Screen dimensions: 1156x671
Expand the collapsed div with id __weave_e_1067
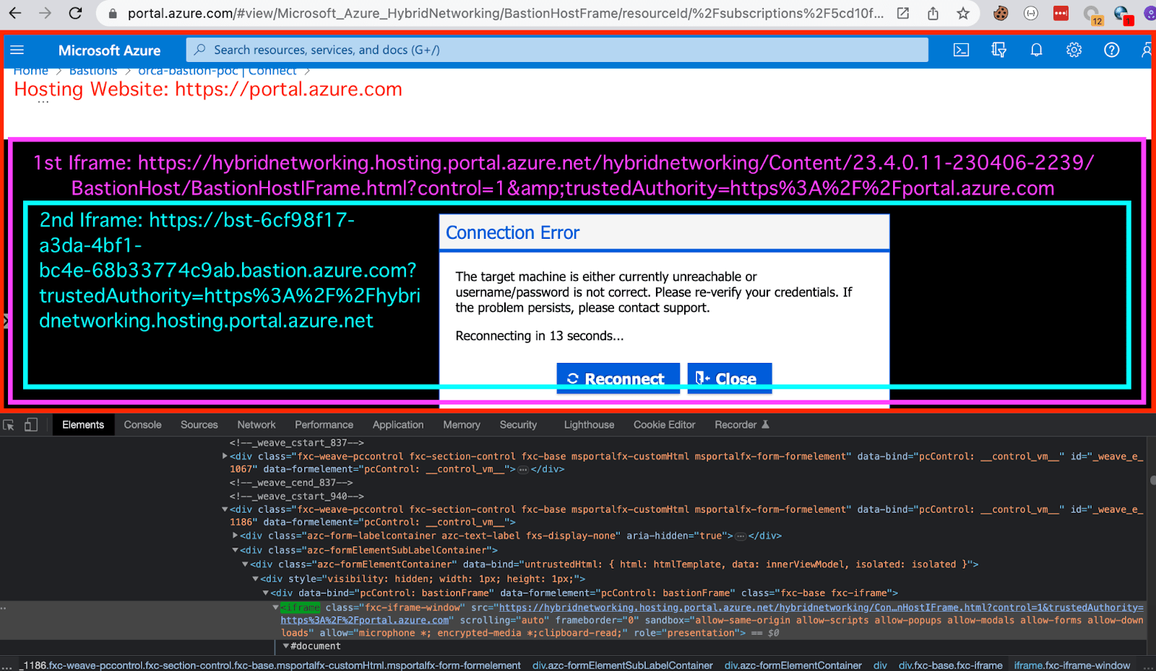225,456
